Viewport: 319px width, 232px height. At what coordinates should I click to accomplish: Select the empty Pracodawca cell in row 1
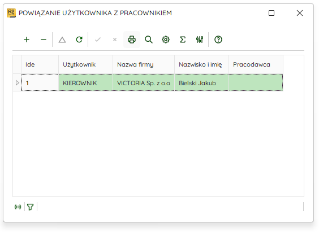[256, 82]
